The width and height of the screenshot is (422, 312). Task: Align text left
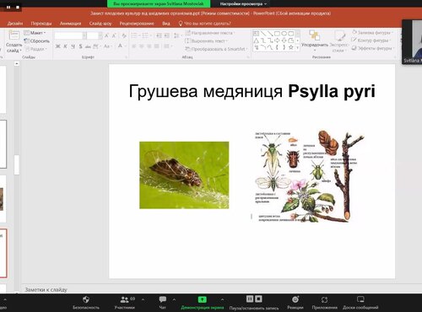pos(134,46)
